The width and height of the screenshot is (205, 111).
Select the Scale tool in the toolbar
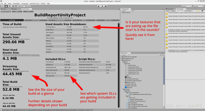pos(13,6)
